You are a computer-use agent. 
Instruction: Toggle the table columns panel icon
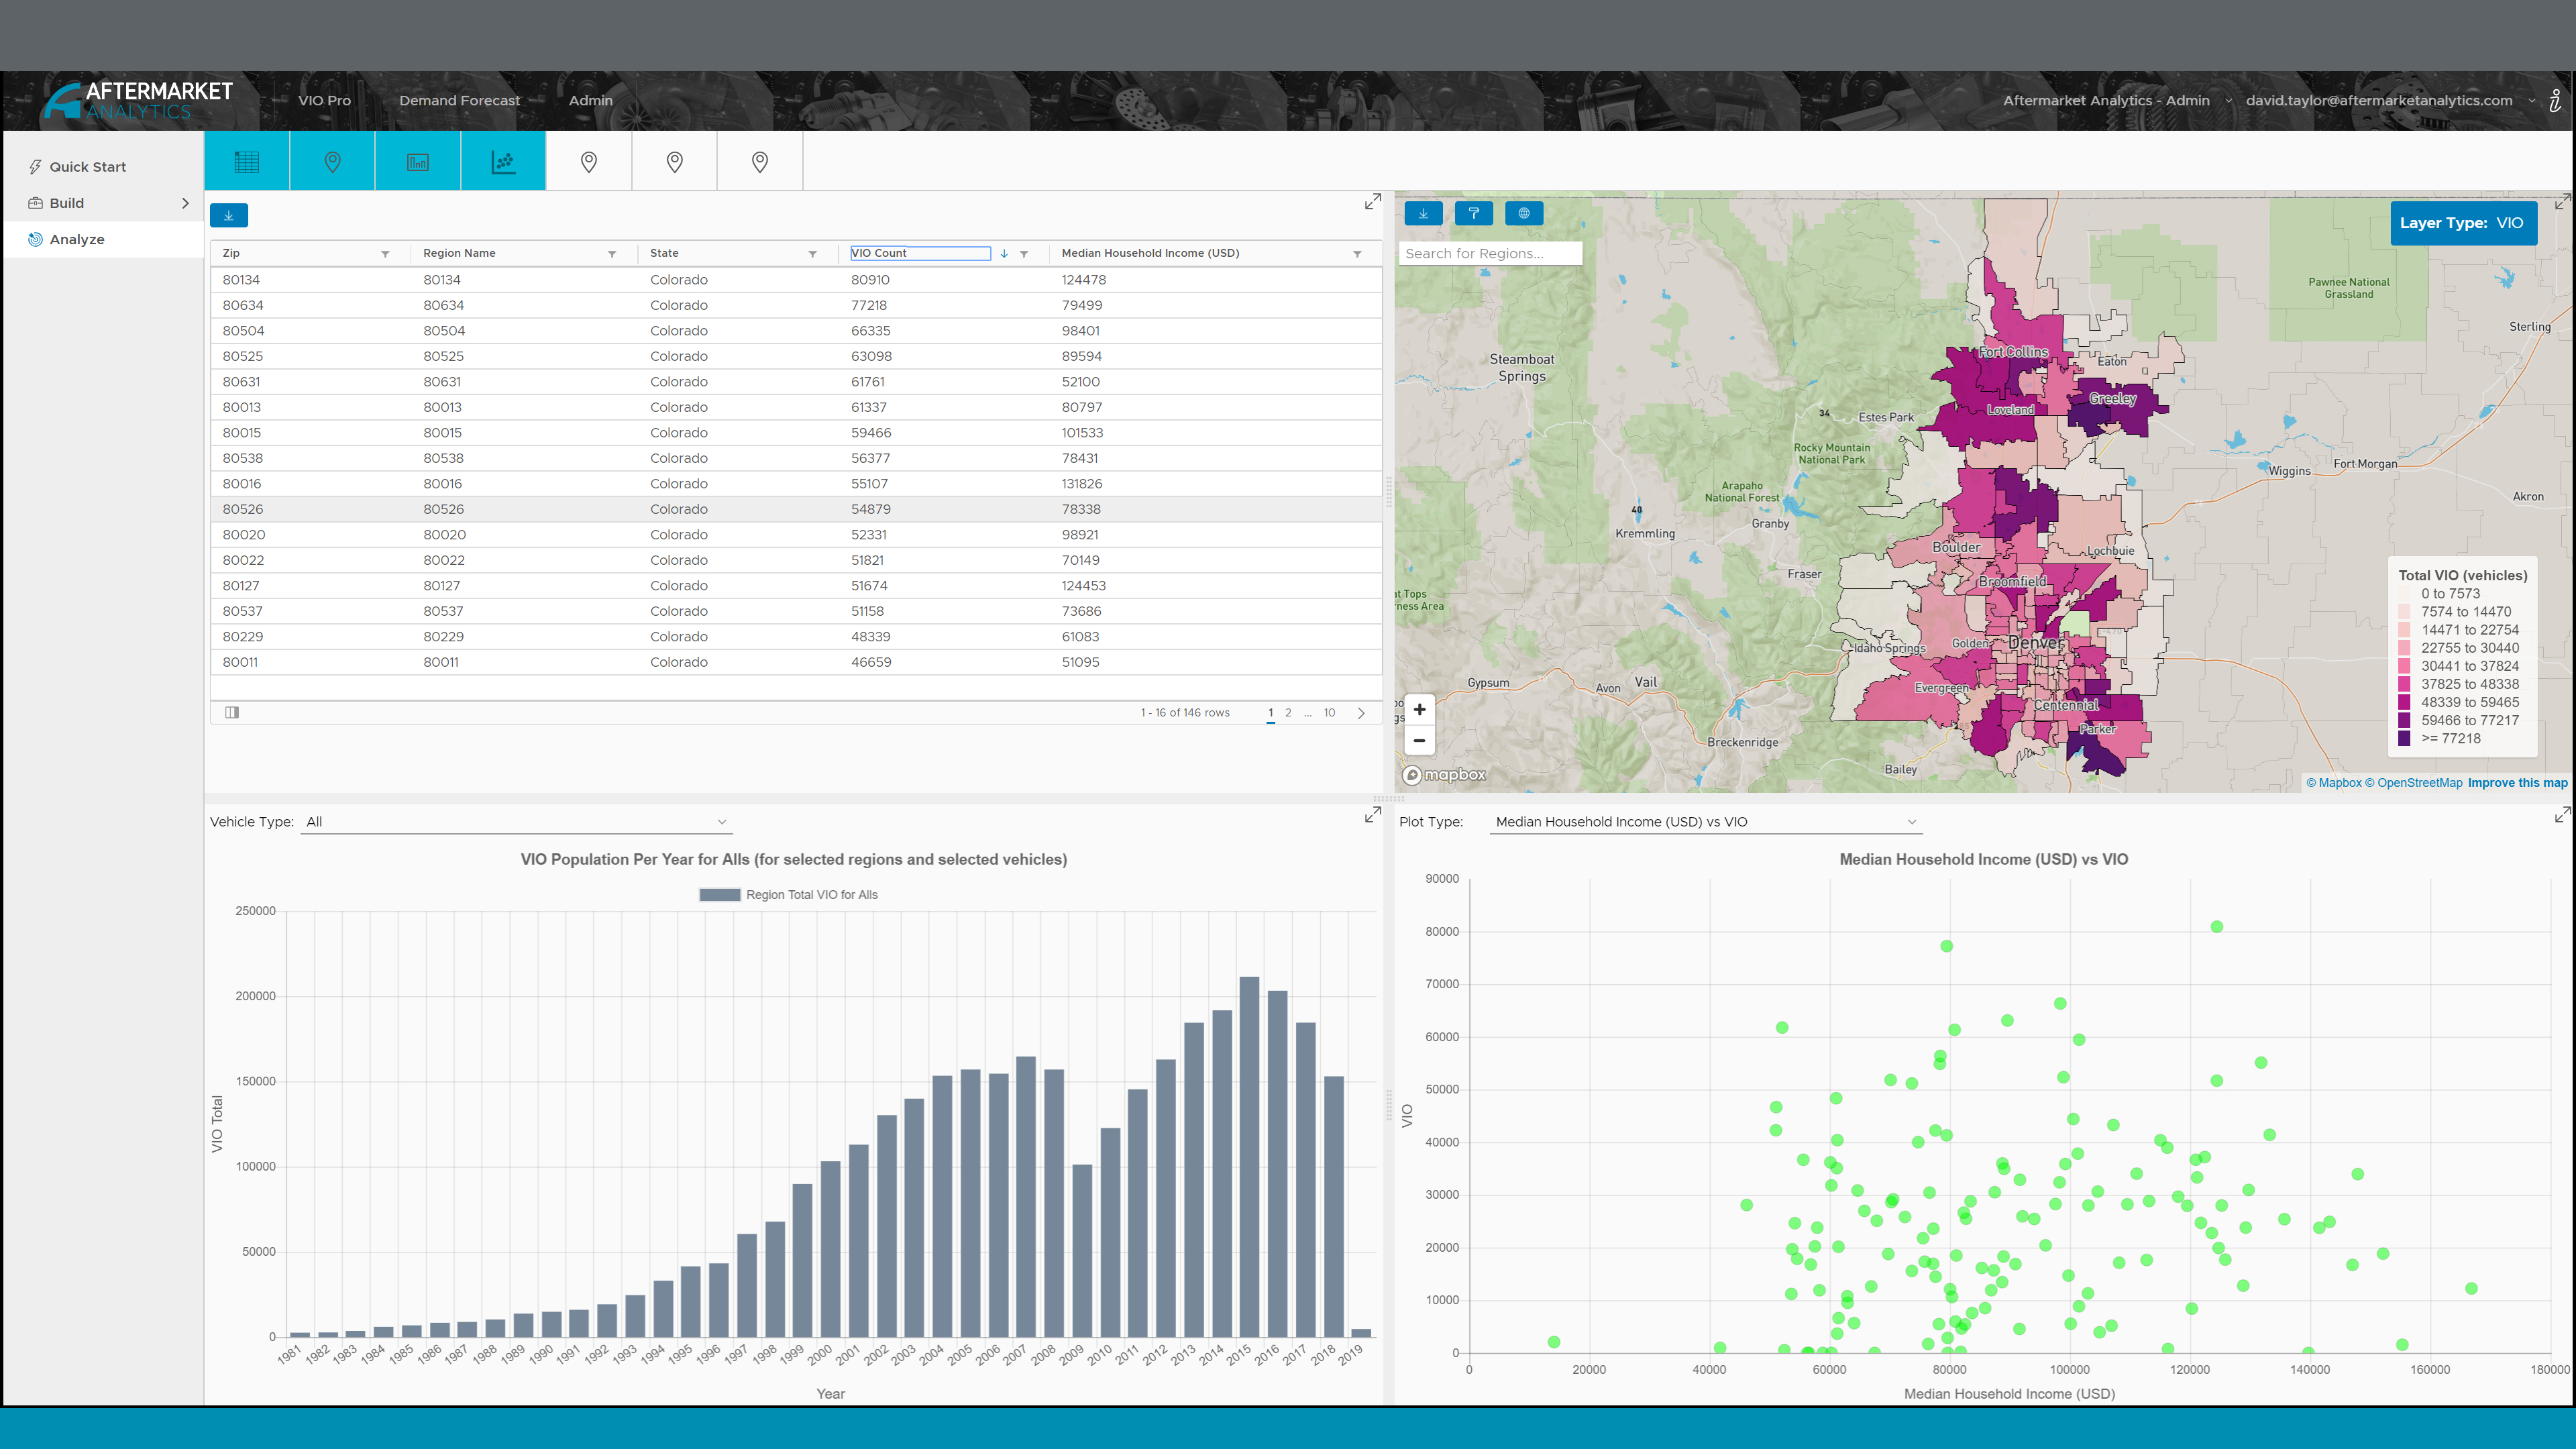[232, 712]
